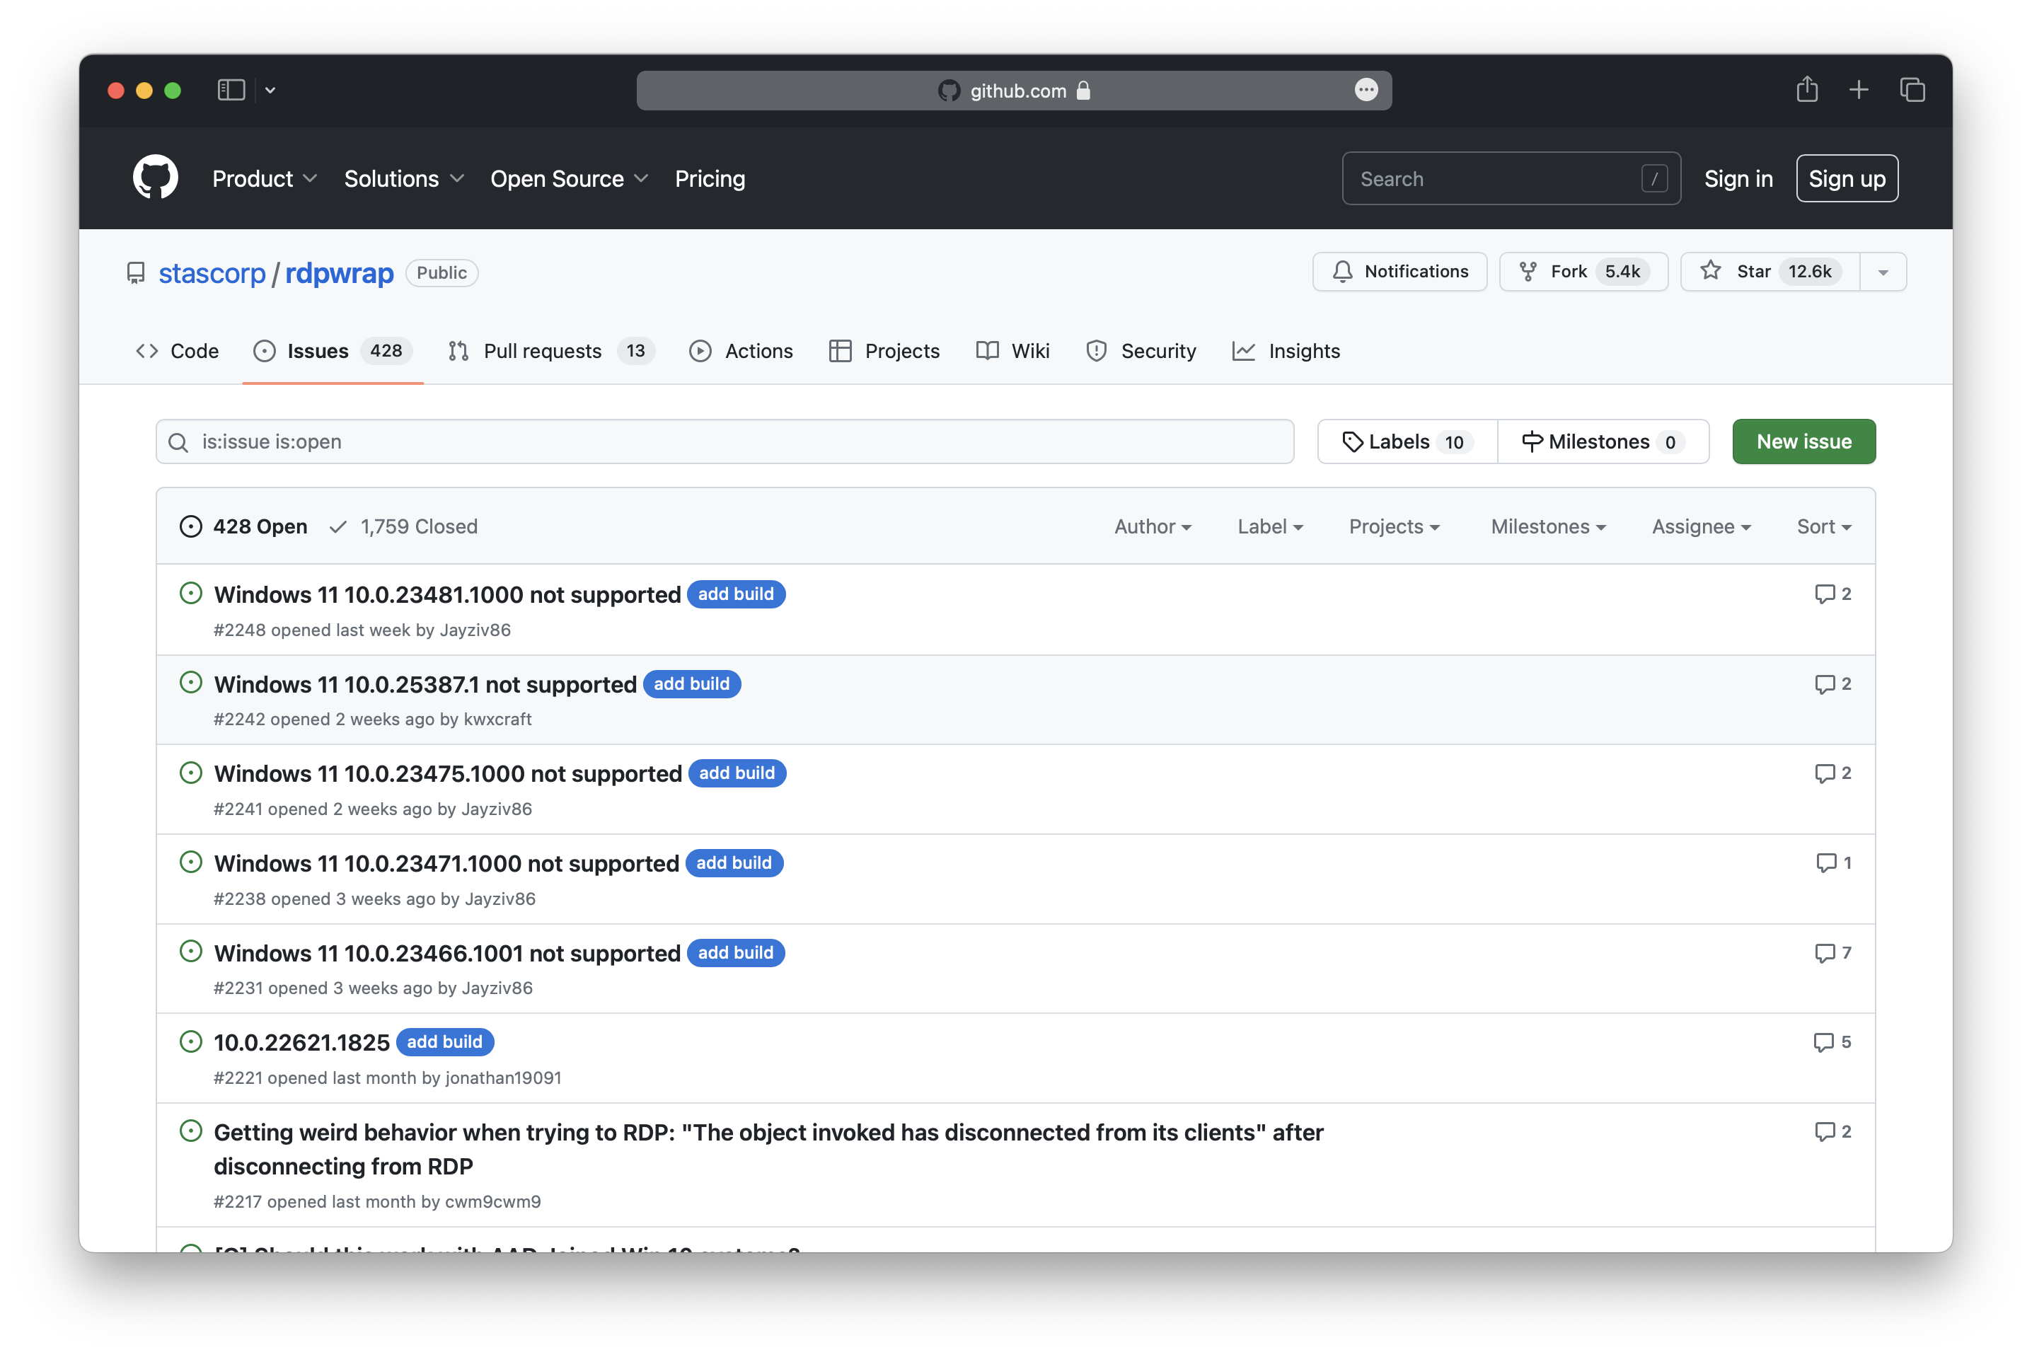Switch to the Security tab
The width and height of the screenshot is (2032, 1357).
pyautogui.click(x=1141, y=352)
